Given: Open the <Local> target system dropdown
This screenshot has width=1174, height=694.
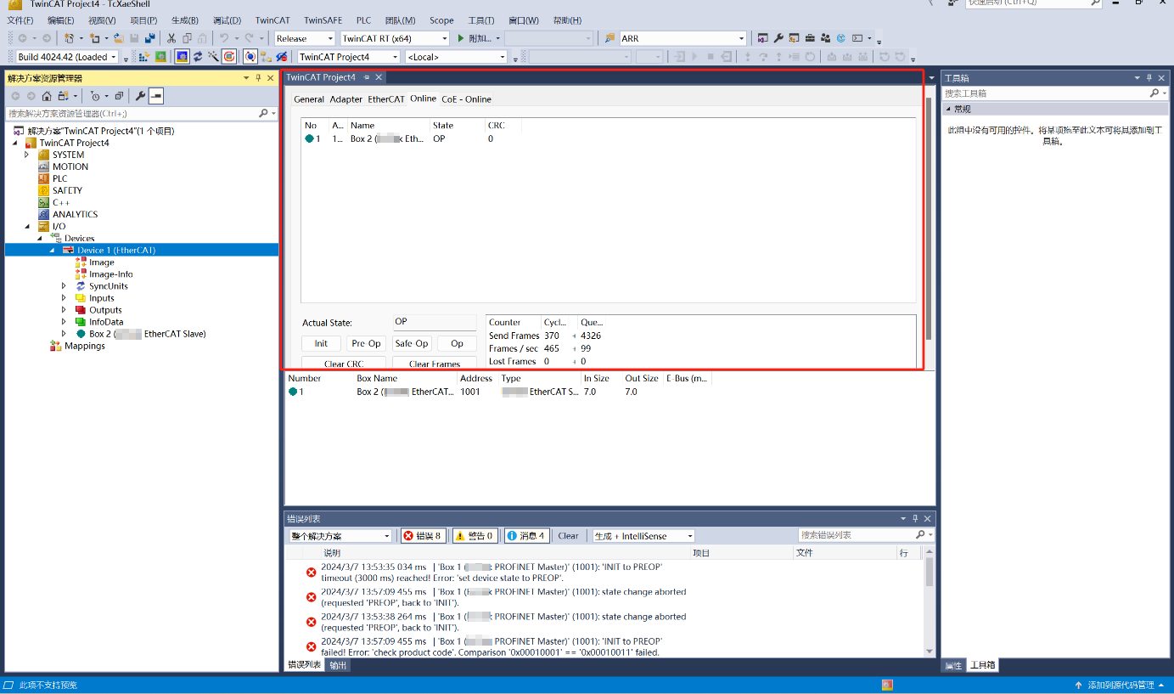Looking at the screenshot, I should coord(502,57).
